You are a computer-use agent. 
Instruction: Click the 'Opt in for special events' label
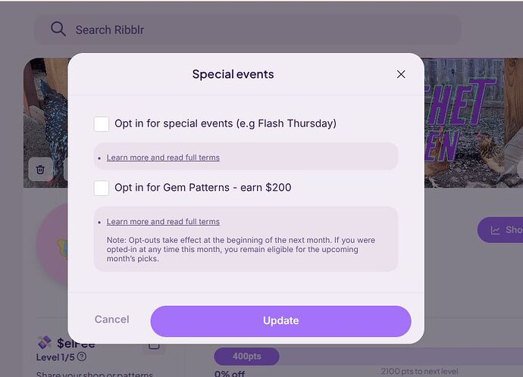(x=225, y=123)
